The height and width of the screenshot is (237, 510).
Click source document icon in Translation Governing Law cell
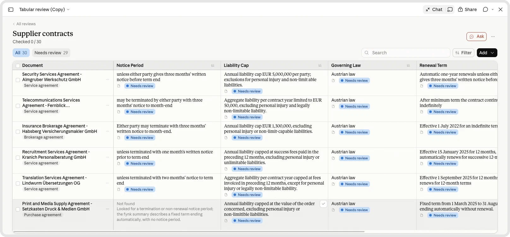point(333,184)
